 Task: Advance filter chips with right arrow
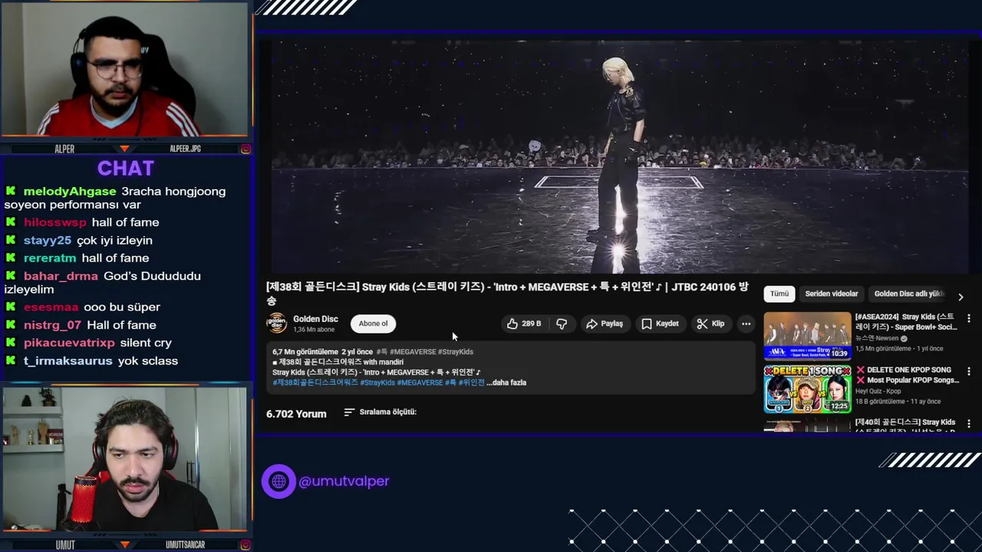961,297
